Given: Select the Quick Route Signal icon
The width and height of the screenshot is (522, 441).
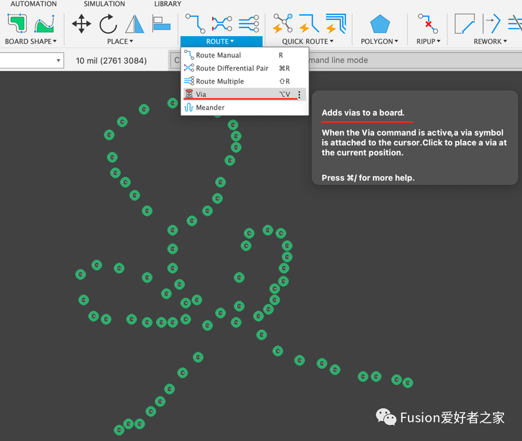Looking at the screenshot, I should [309, 24].
